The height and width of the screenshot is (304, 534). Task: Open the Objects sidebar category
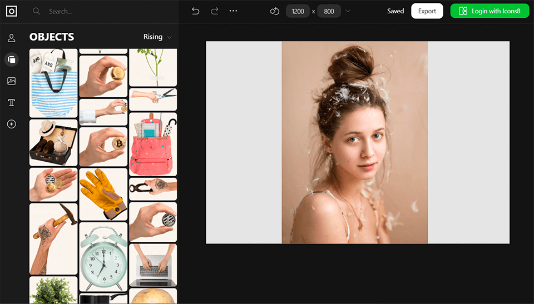(12, 59)
